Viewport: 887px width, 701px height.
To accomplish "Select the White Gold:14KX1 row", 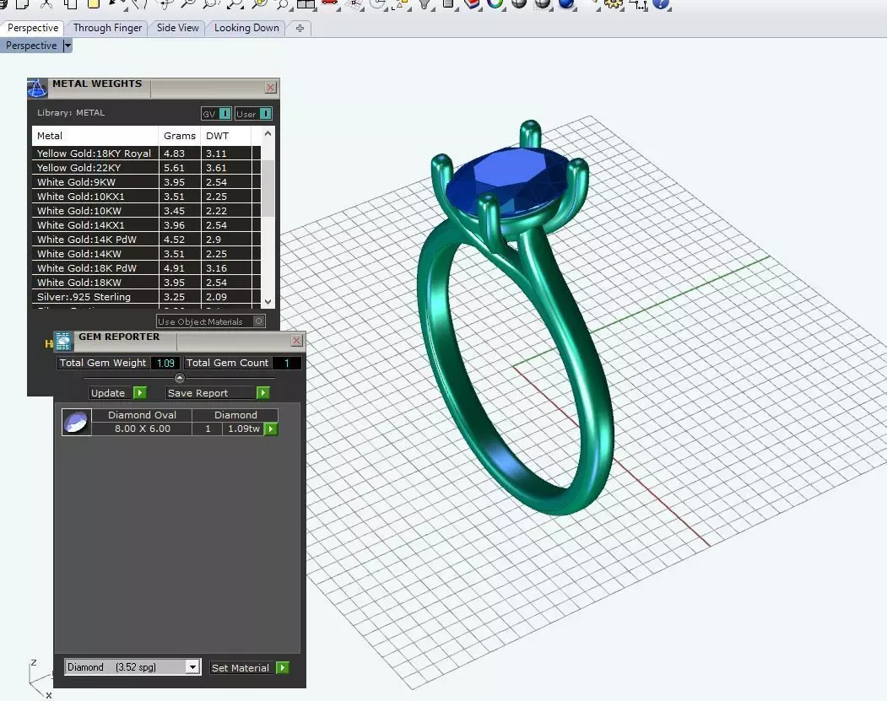I will click(147, 225).
